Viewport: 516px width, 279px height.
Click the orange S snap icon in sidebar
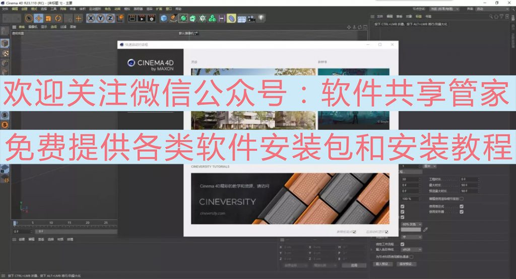click(5, 125)
